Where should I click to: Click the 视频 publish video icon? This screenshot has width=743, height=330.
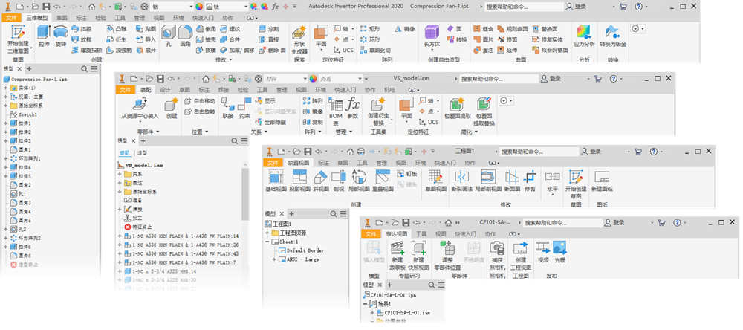click(543, 252)
